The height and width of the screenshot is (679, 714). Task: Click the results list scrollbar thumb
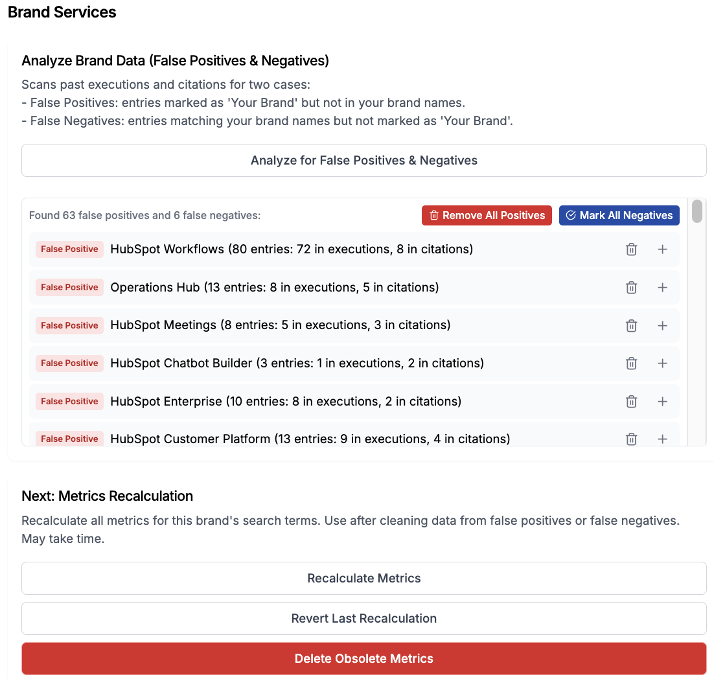tap(697, 211)
